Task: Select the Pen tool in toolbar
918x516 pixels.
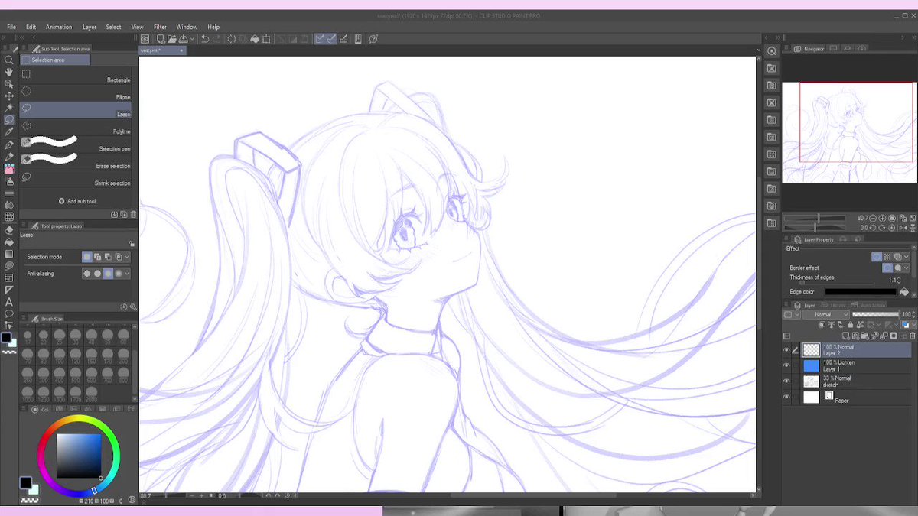Action: (9, 144)
